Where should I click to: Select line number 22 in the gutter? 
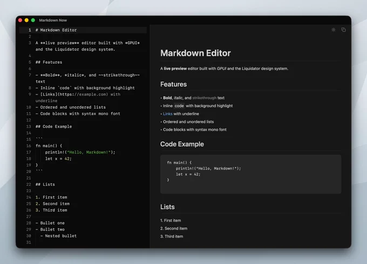[x=29, y=185]
